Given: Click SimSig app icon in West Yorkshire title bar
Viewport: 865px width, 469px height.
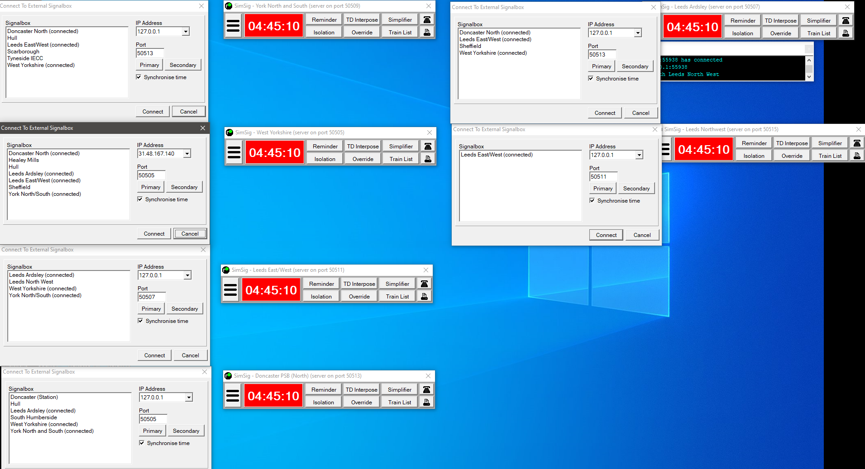Looking at the screenshot, I should [230, 133].
